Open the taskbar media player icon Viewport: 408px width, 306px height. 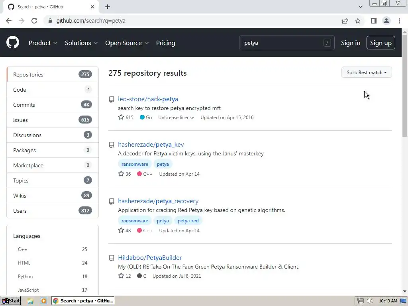pos(44,301)
